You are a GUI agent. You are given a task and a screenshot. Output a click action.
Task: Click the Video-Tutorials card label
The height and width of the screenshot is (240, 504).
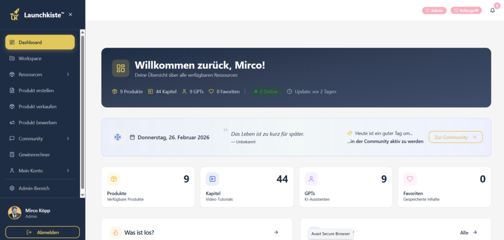coord(219,199)
